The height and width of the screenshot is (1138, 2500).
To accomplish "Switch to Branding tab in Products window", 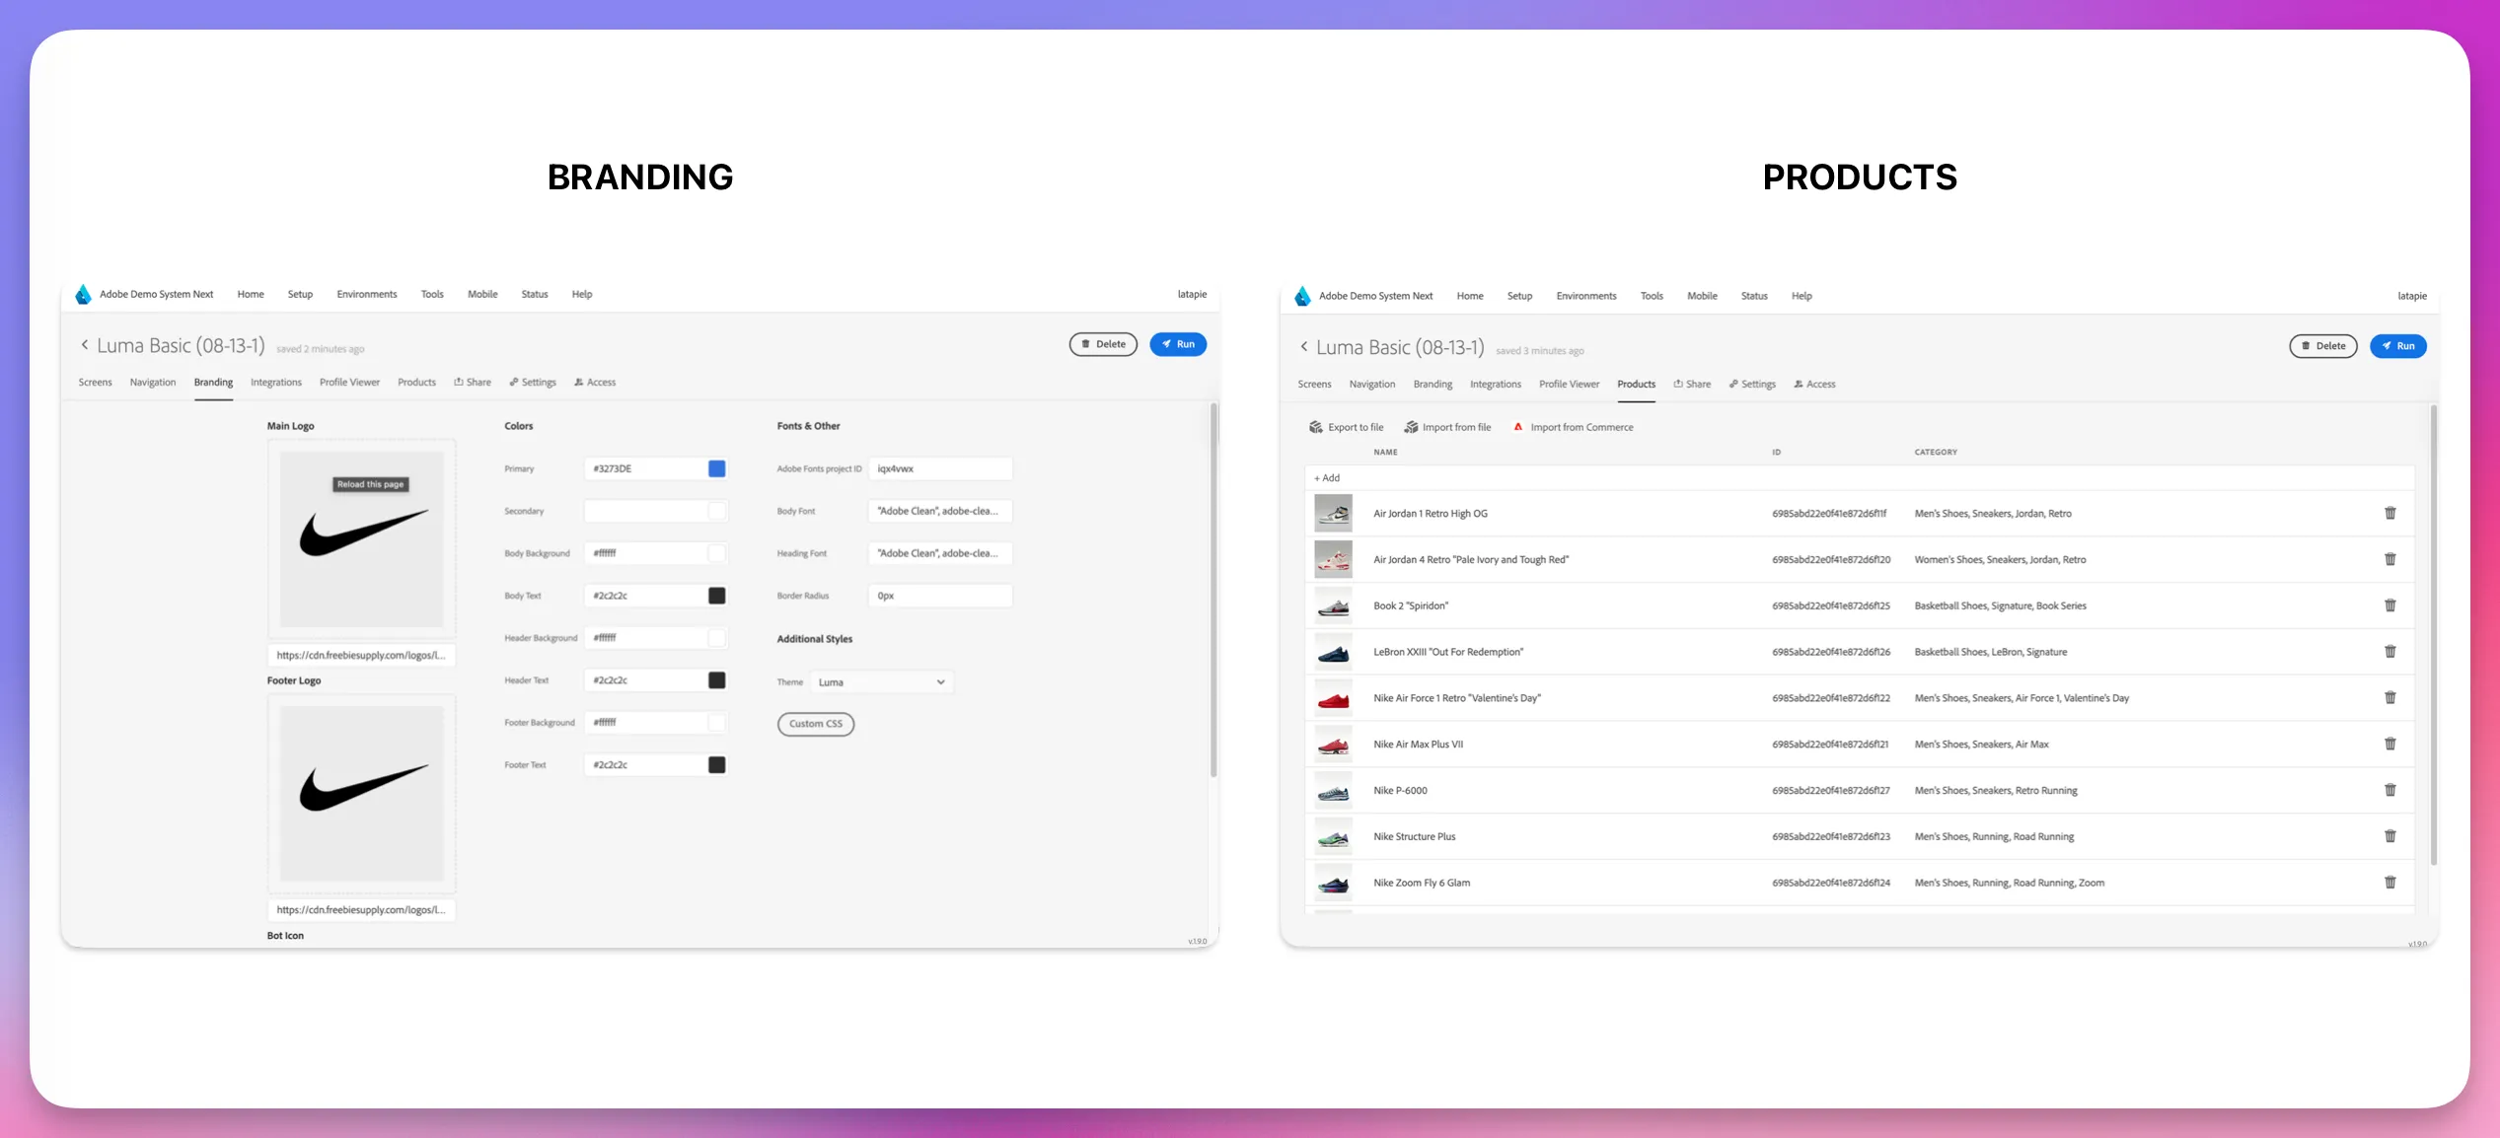I will [x=1433, y=385].
